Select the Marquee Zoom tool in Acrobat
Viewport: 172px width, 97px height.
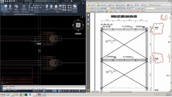[124, 8]
